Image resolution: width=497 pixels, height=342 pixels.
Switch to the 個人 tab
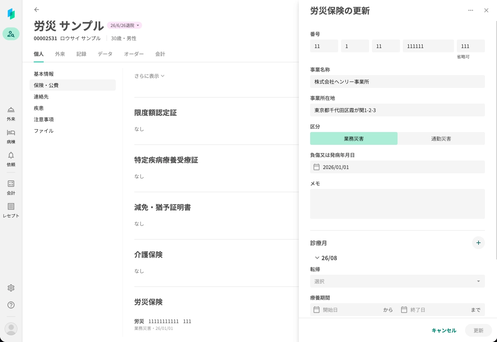[39, 54]
